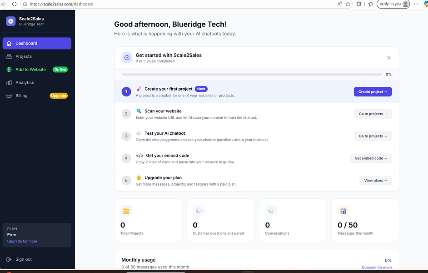Viewport: 428px width, 273px height.
Task: Click the 0 / 50 messages value
Action: 348,225
